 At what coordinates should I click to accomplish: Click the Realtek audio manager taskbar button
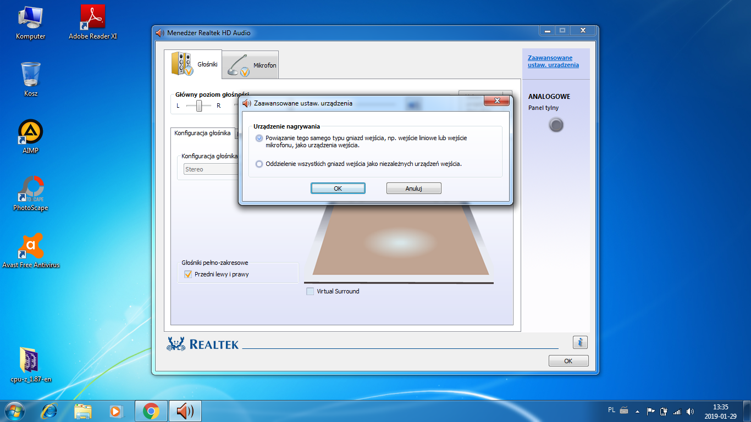185,411
